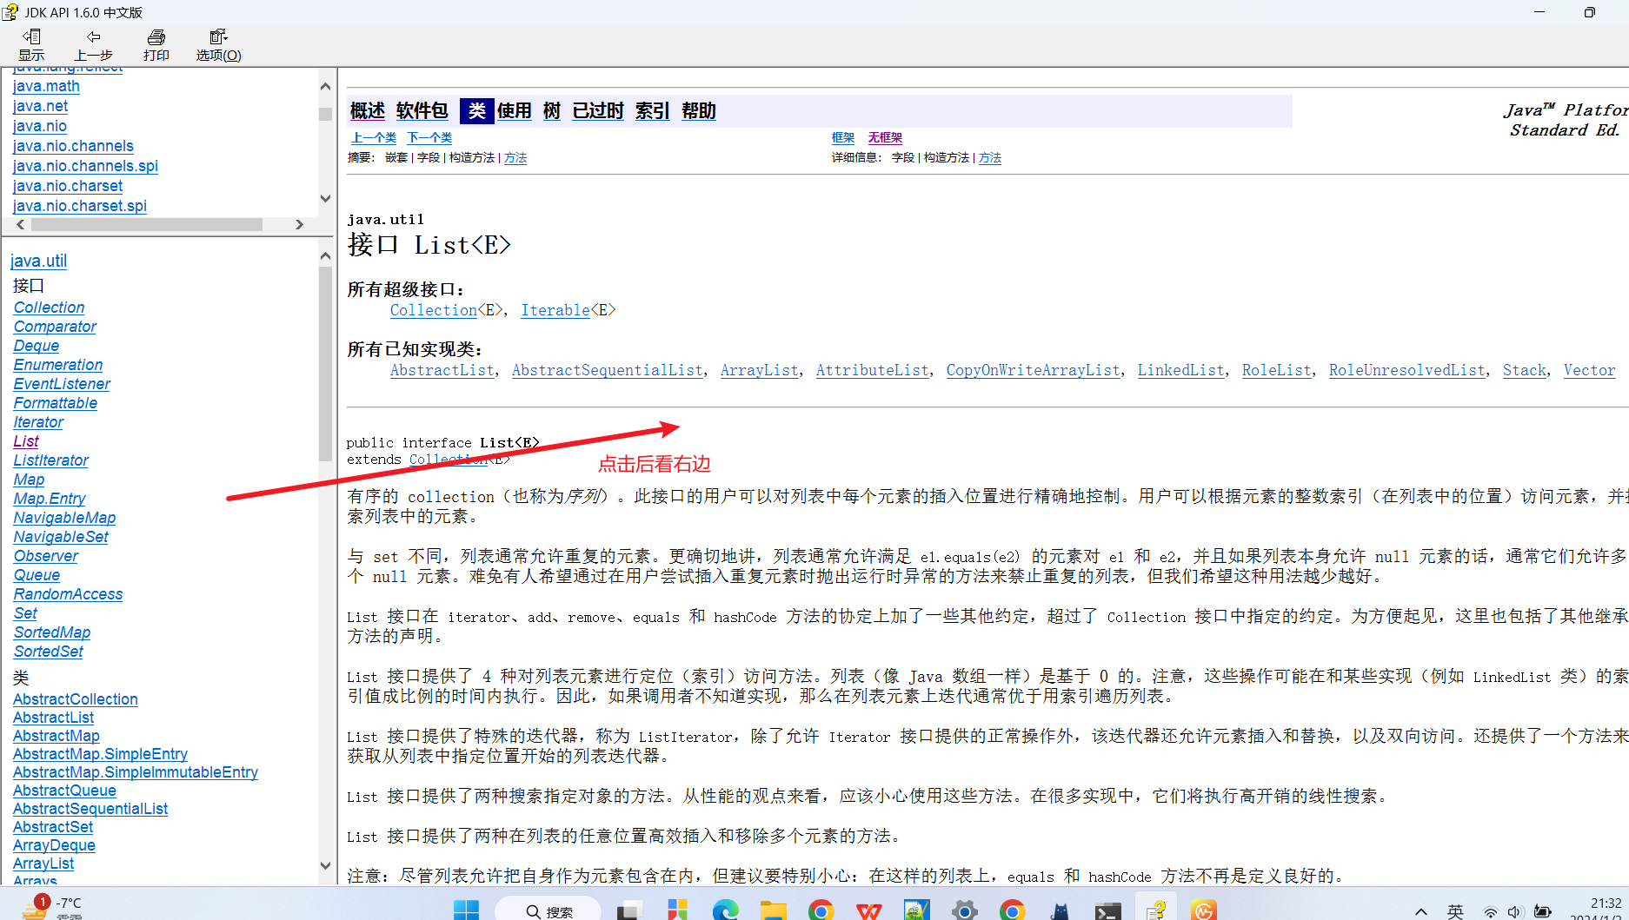The height and width of the screenshot is (920, 1629).
Task: Select the 使用 (Use) navigation tab
Action: (x=514, y=110)
